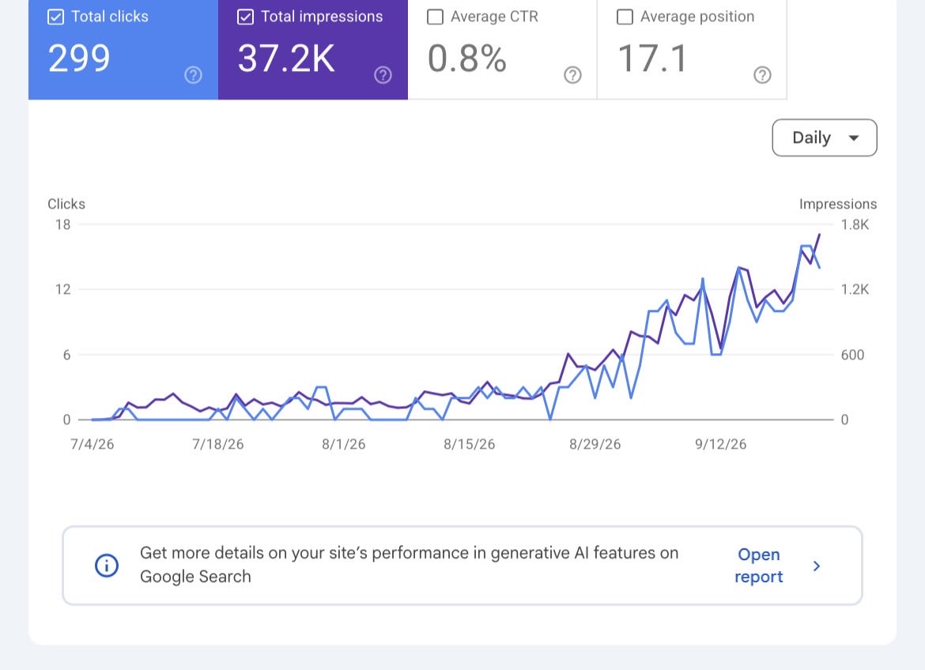Screen dimensions: 925x670
Task: Click the 600 impressions axis label
Action: [852, 355]
